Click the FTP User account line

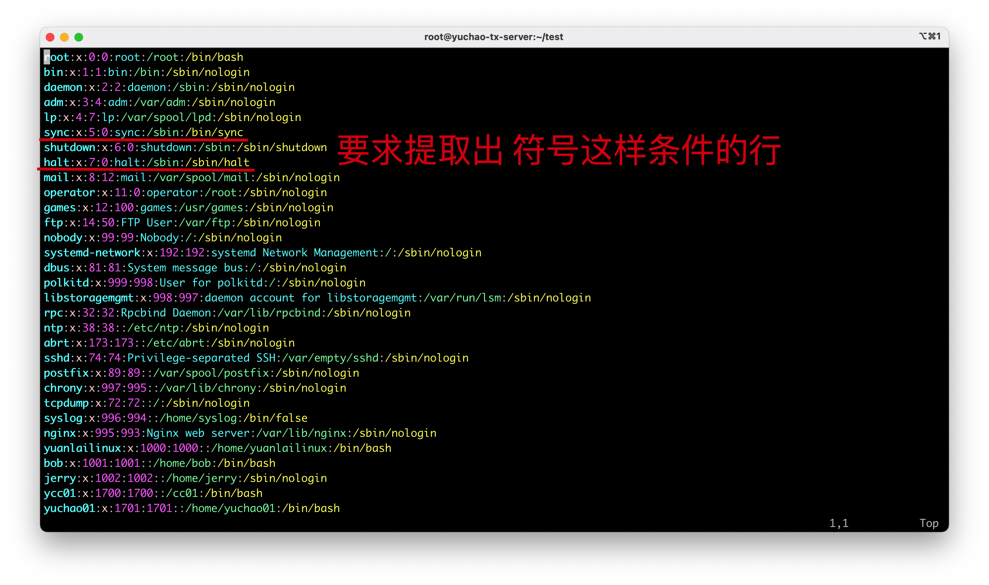[x=182, y=223]
